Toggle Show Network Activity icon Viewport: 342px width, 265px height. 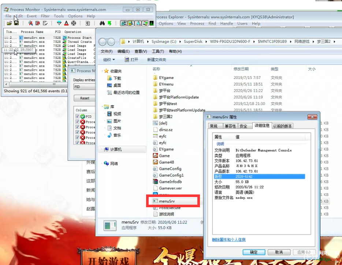coord(138,23)
